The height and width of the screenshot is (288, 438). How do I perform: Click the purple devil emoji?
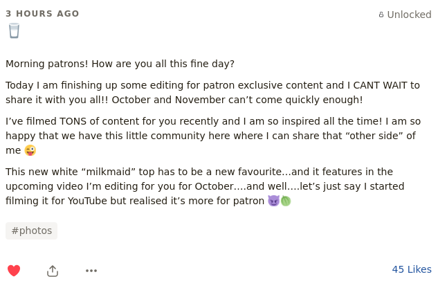pyautogui.click(x=273, y=201)
